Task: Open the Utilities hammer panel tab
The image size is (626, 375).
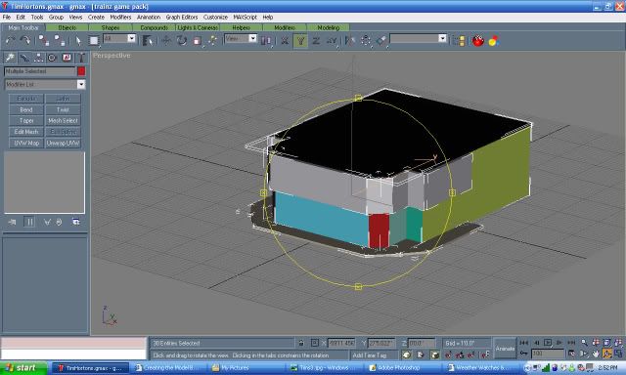Action: click(x=81, y=58)
